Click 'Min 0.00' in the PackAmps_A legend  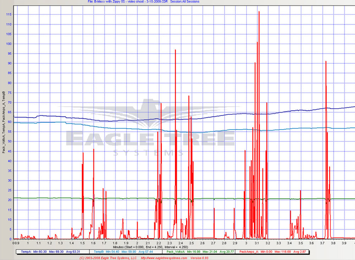click(x=267, y=252)
